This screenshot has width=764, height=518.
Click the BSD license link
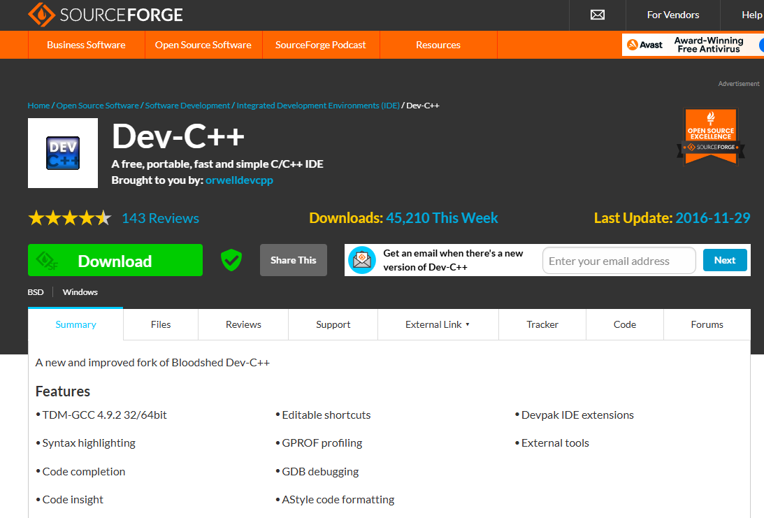coord(36,292)
